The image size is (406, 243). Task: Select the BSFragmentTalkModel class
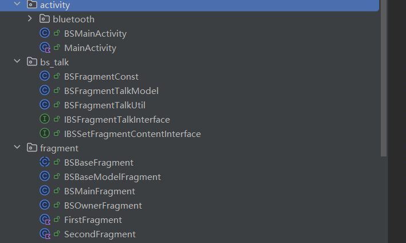111,91
